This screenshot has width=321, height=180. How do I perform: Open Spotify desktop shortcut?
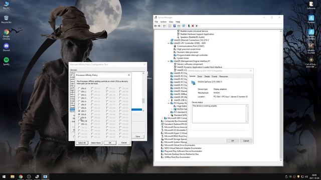pyautogui.click(x=7, y=61)
